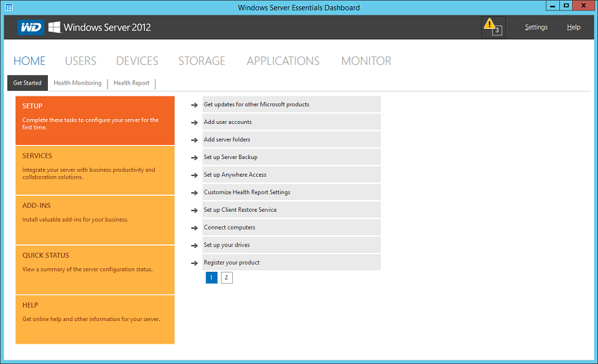This screenshot has width=598, height=364.
Task: Click arrow next to Register your product
Action: click(x=194, y=263)
